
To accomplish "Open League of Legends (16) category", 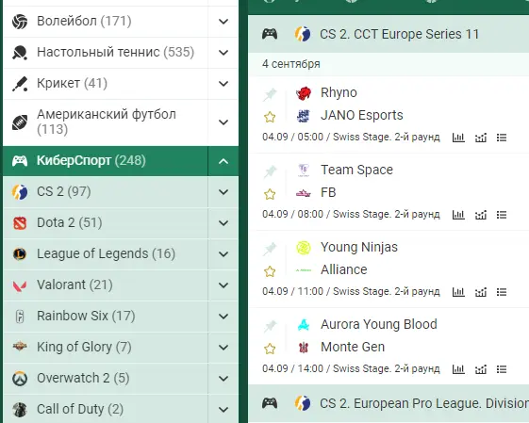I will 106,253.
